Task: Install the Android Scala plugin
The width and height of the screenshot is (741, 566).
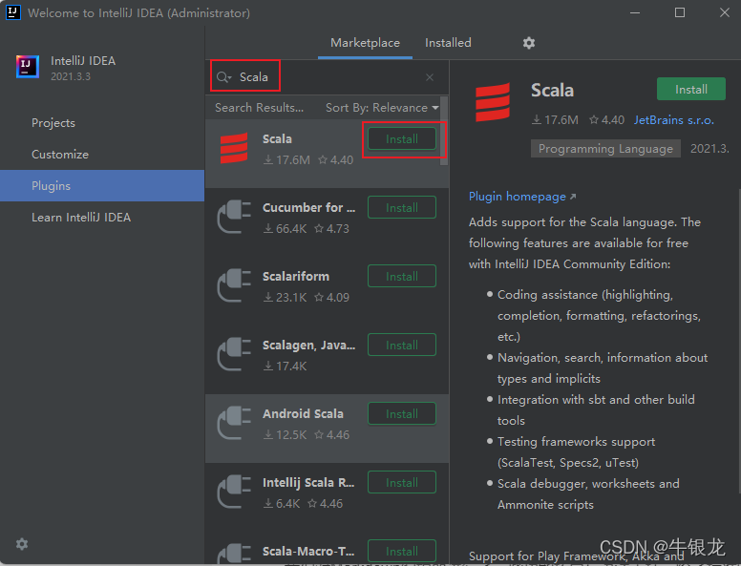Action: click(x=402, y=414)
